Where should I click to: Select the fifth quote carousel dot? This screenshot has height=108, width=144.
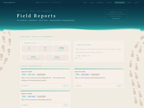tap(81, 58)
